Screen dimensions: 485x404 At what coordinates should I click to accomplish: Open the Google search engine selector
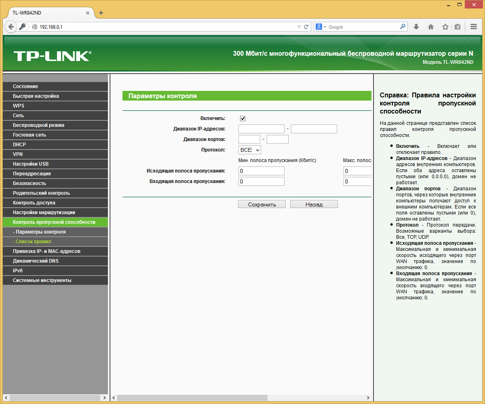(321, 27)
